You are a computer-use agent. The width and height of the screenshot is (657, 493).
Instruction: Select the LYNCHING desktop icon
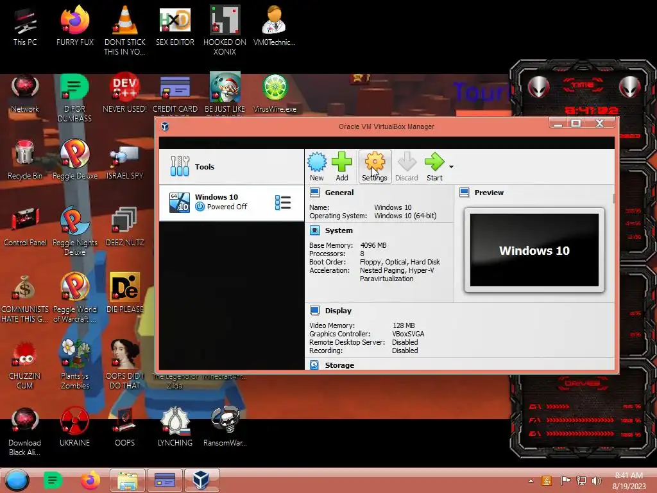coord(175,427)
